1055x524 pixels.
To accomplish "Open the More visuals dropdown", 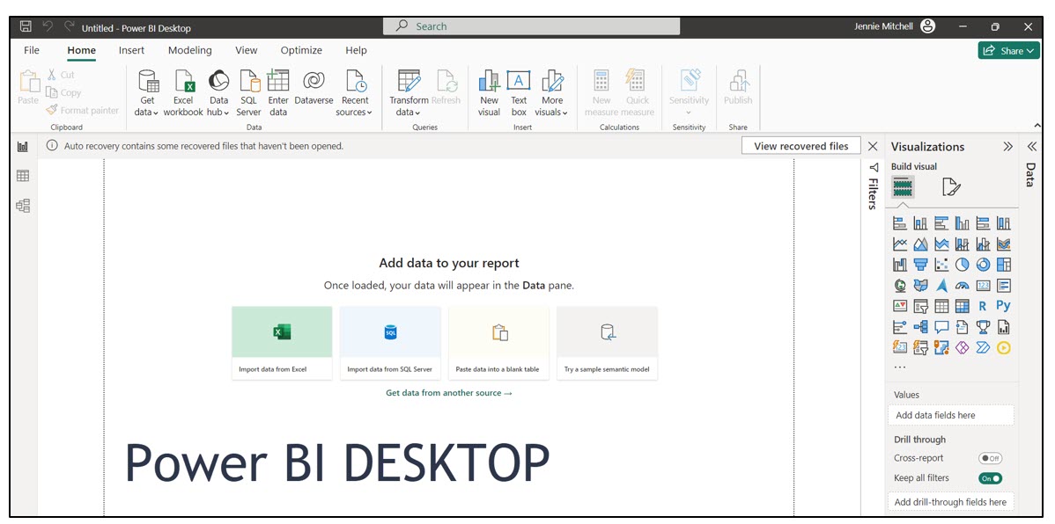I will click(x=552, y=92).
